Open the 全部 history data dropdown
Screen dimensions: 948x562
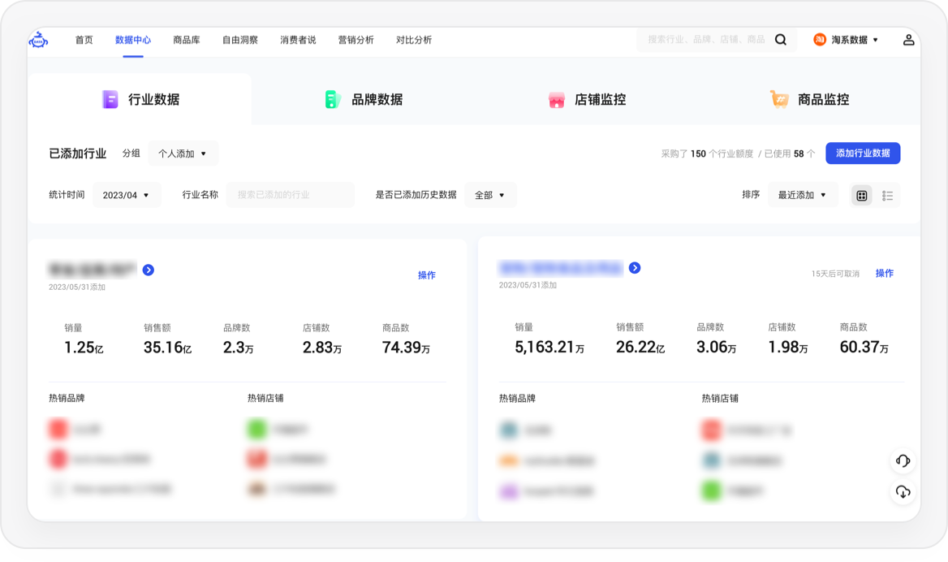[x=490, y=196]
